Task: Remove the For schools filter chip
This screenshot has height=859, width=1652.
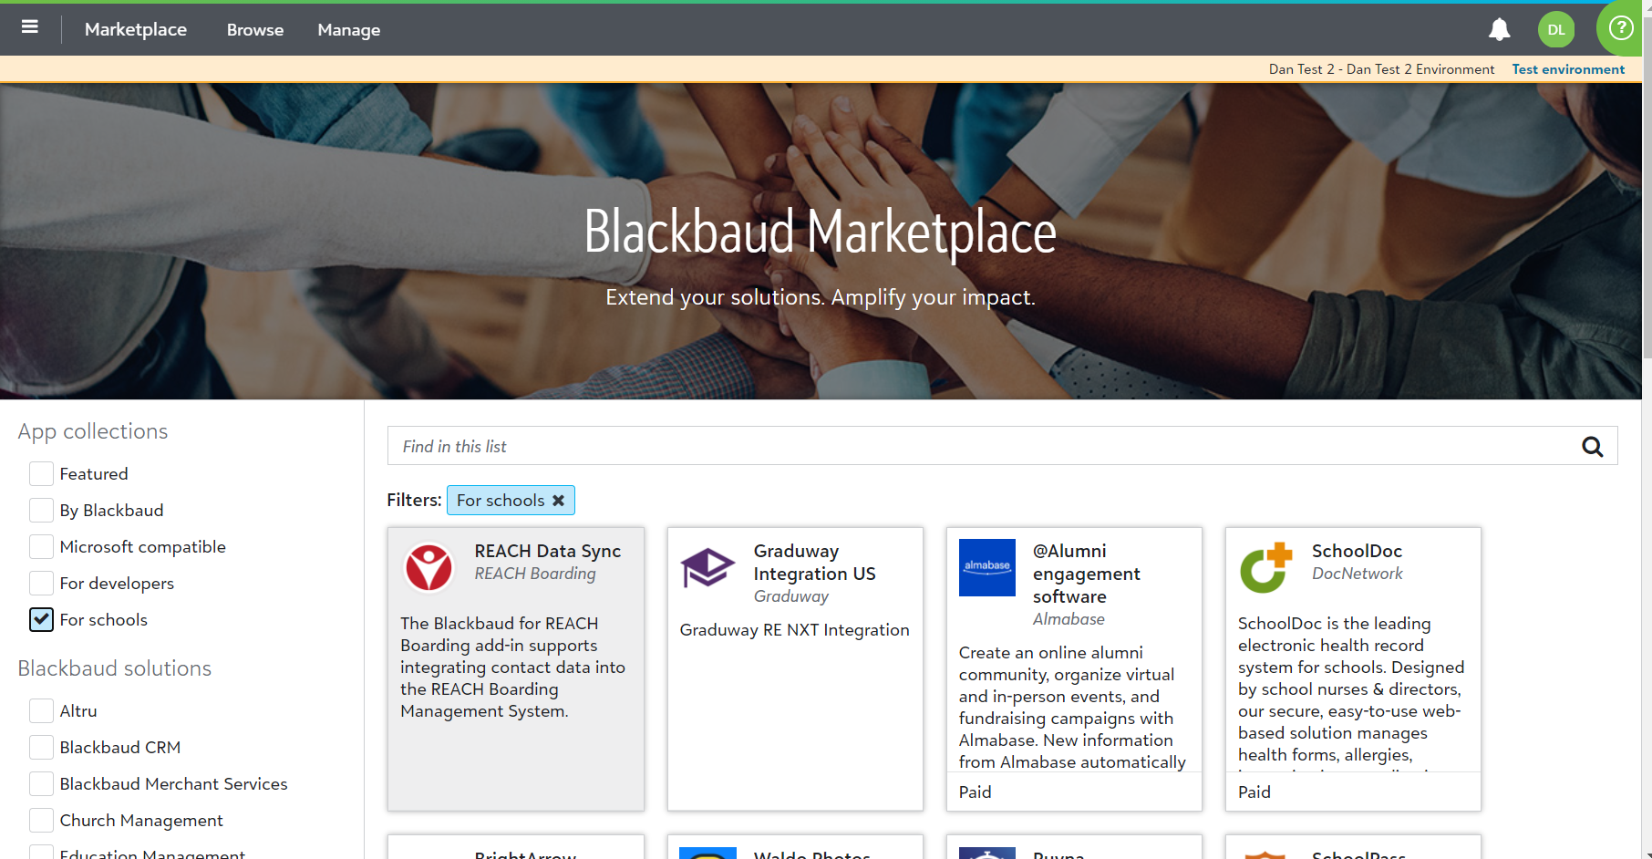Action: [559, 501]
